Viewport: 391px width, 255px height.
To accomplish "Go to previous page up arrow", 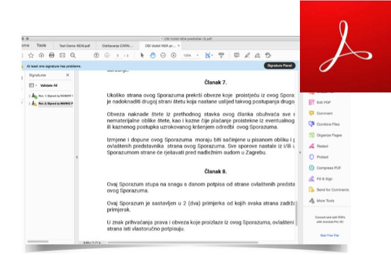I will coord(96,55).
